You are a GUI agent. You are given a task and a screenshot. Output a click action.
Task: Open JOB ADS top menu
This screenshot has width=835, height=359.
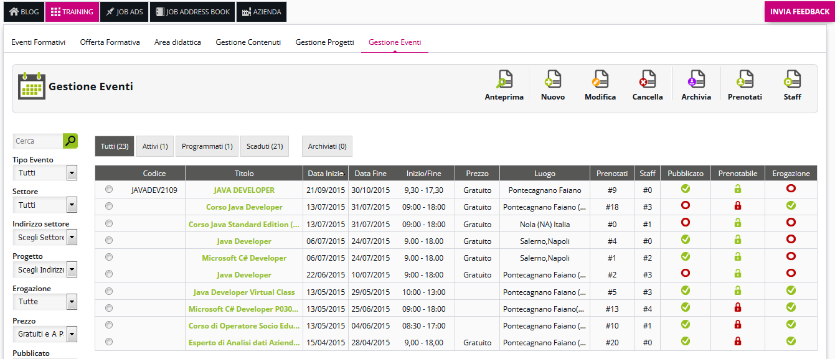click(125, 12)
